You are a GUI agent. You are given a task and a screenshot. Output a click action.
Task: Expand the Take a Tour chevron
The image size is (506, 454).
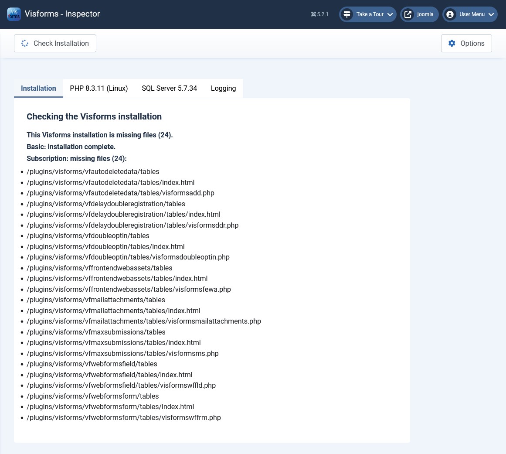click(x=390, y=14)
